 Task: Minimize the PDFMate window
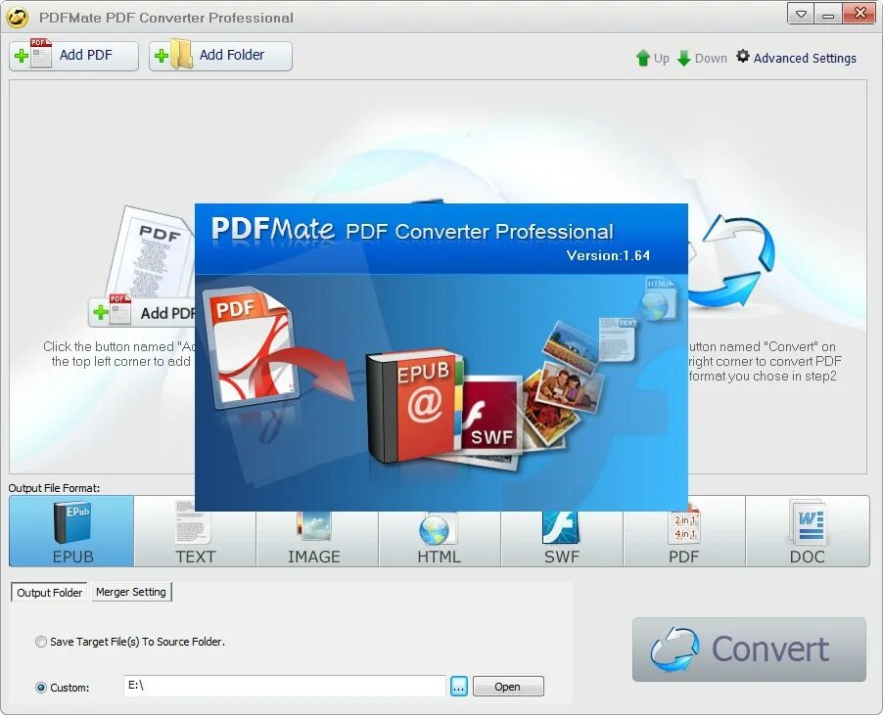click(828, 14)
